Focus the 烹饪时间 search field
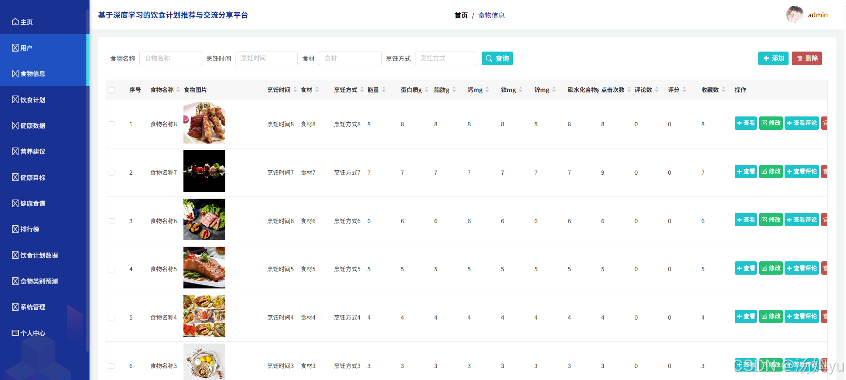Viewport: 846px width, 380px height. (x=267, y=58)
